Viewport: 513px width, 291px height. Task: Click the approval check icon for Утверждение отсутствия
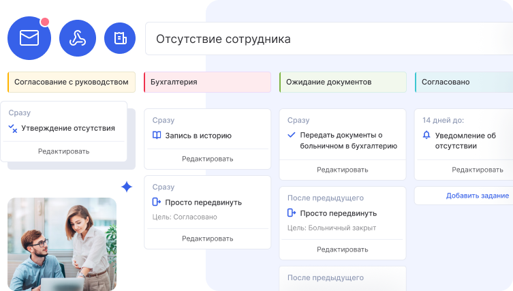coord(12,128)
